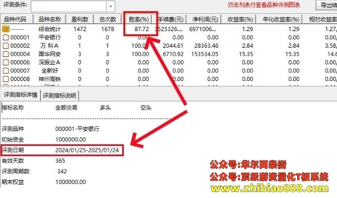Click the 有效天数 value 365
This screenshot has width=337, height=198.
[x=60, y=161]
